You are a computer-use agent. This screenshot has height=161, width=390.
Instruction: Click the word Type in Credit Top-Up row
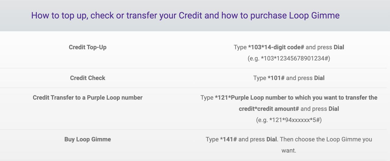tap(240, 47)
